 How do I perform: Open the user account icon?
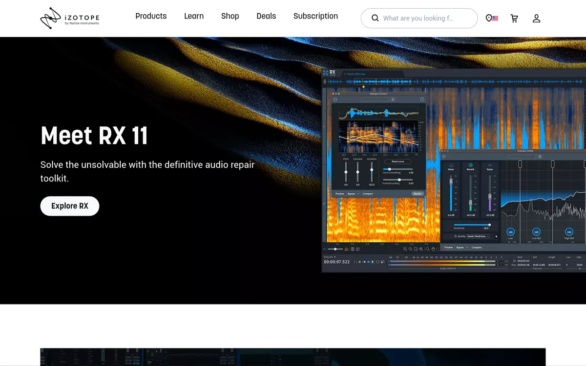[x=536, y=19]
